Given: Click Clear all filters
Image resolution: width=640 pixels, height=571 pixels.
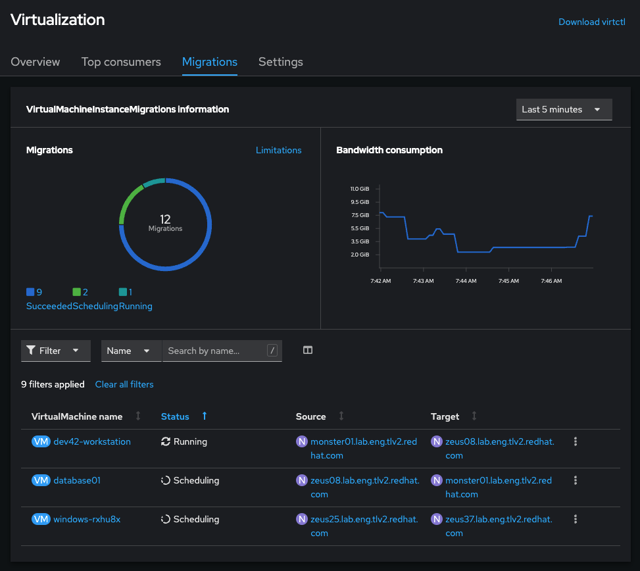Looking at the screenshot, I should pos(124,384).
